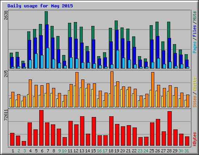Click the orange visits bar for day 25
Image resolution: width=199 pixels, height=155 pixels.
pyautogui.click(x=153, y=90)
